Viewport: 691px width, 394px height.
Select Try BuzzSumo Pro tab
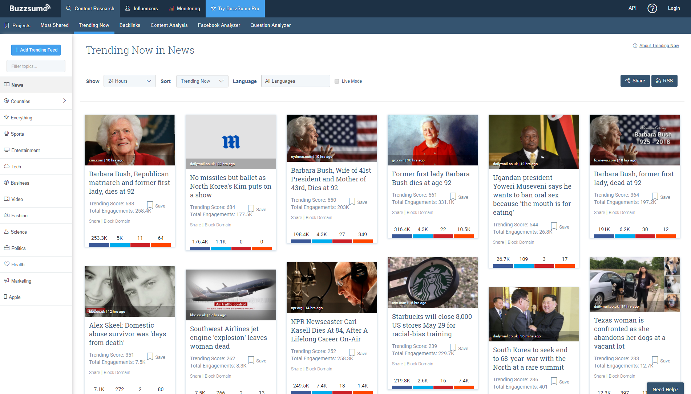pyautogui.click(x=235, y=8)
